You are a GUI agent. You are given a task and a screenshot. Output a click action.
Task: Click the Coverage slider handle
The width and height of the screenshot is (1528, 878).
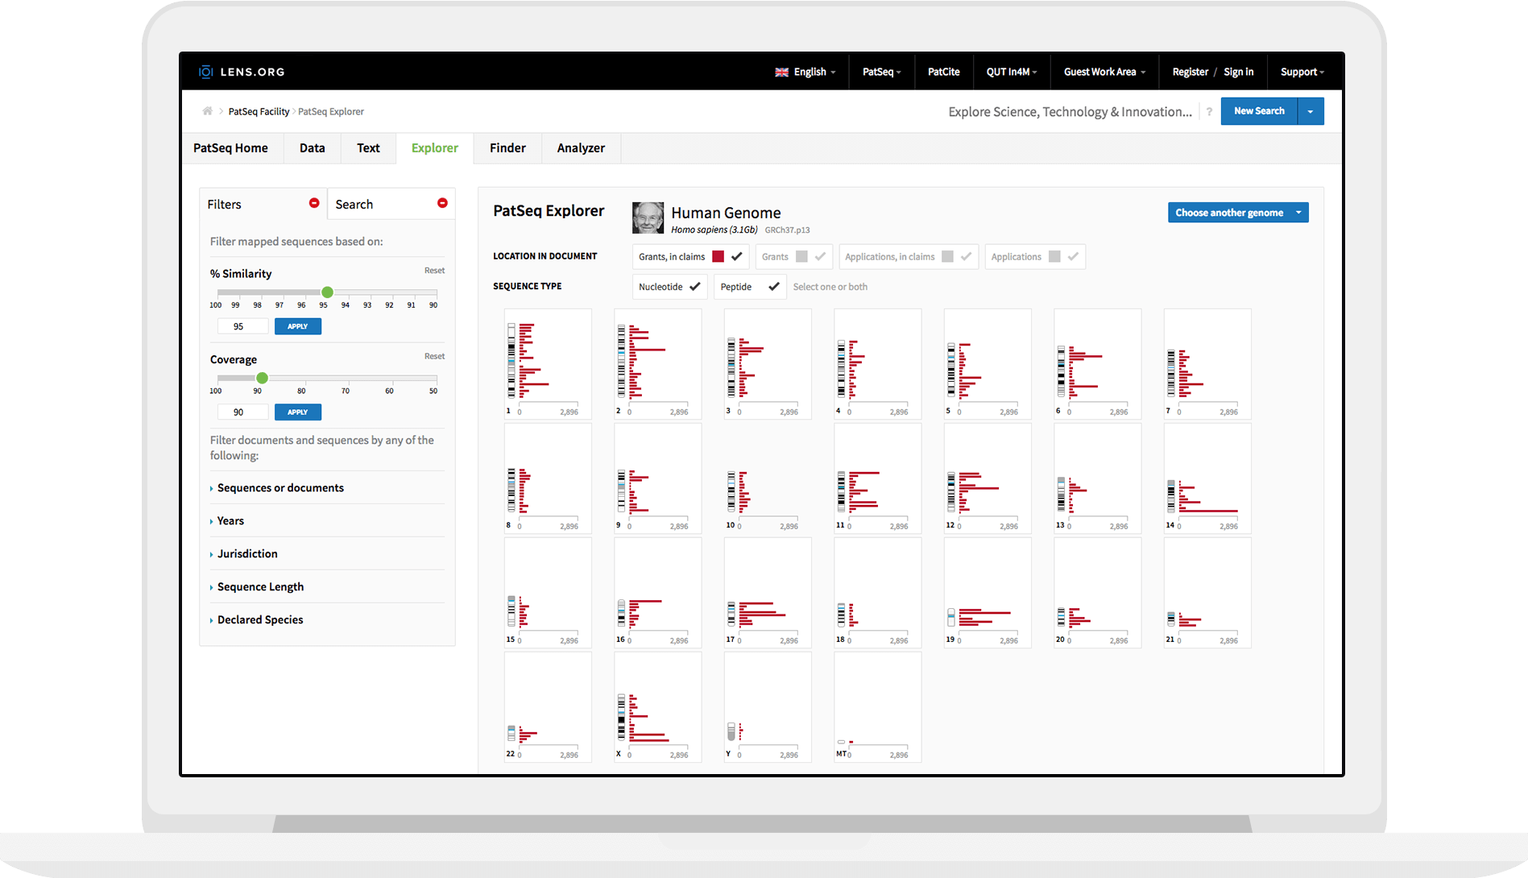[262, 378]
